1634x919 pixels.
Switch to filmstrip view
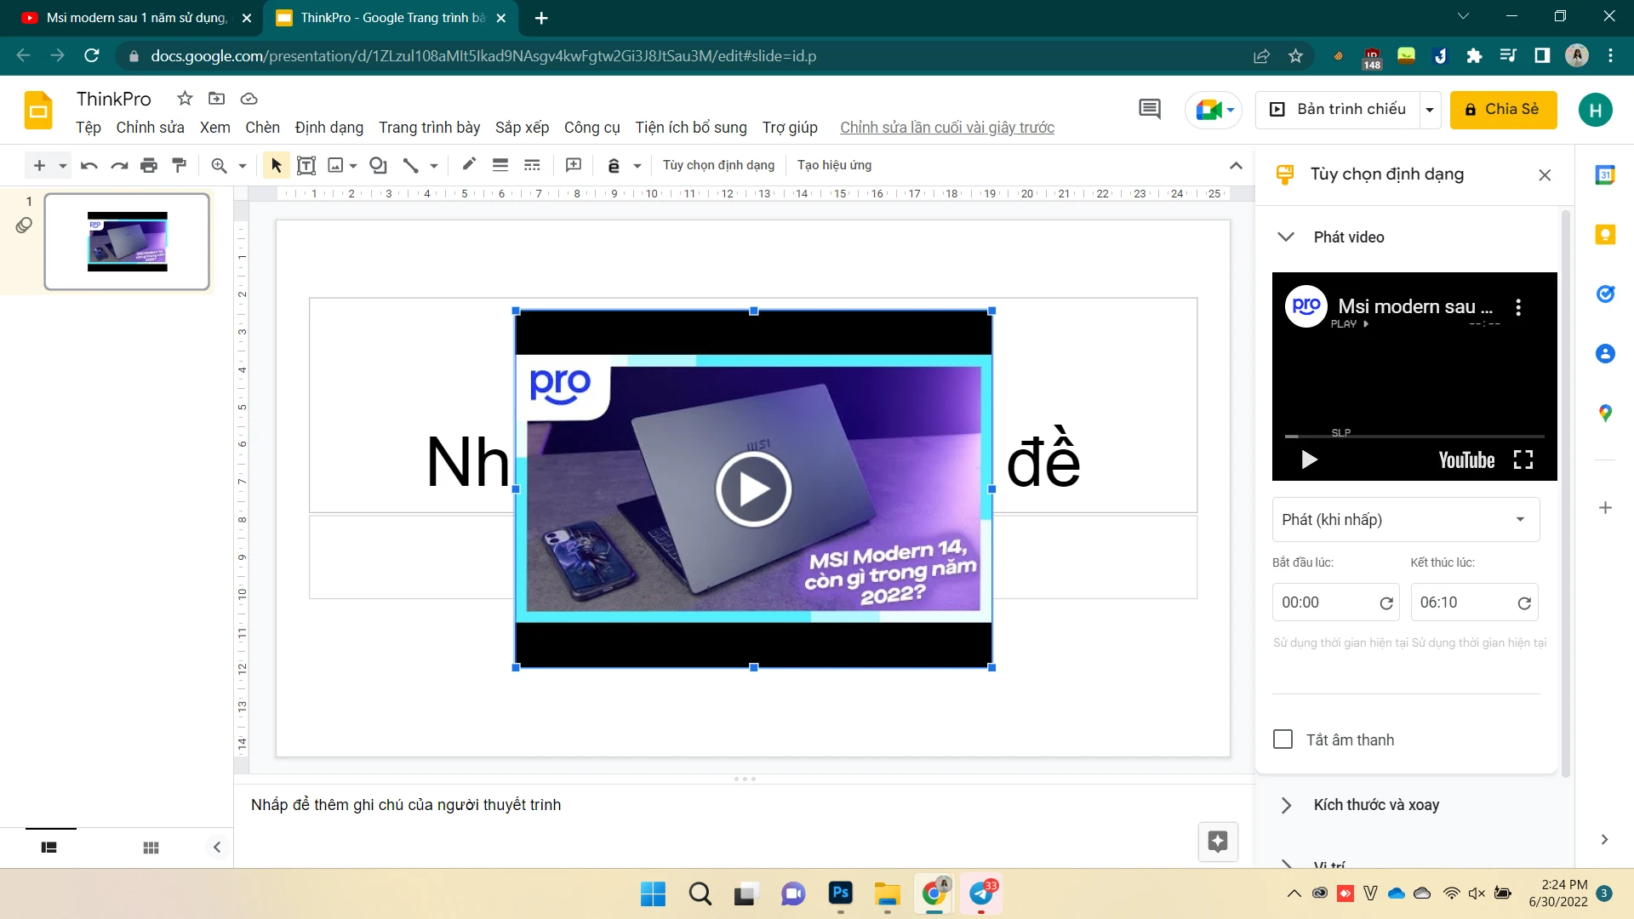(49, 848)
